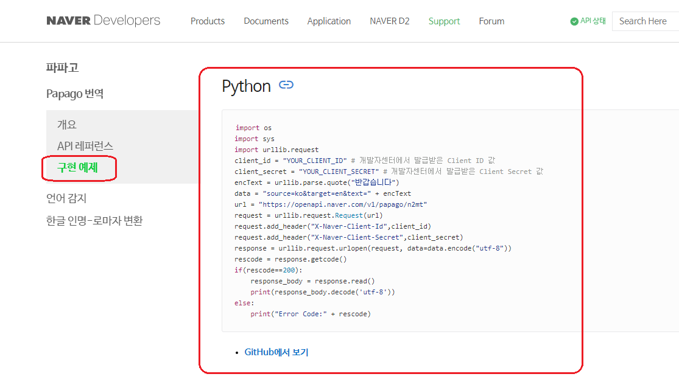Click the urllib.request.Request(url) code line

308,215
